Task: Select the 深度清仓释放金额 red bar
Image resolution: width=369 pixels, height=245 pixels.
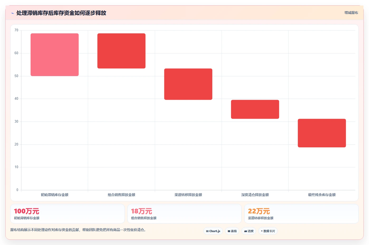Action: tap(255, 109)
